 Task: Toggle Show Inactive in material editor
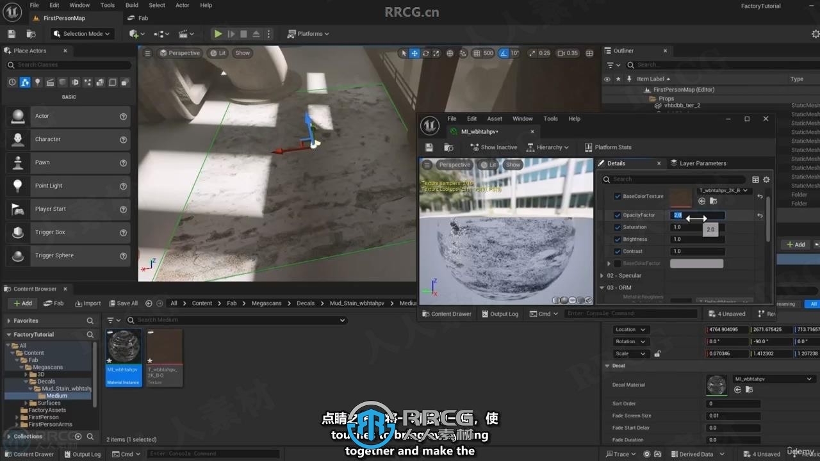pyautogui.click(x=493, y=147)
